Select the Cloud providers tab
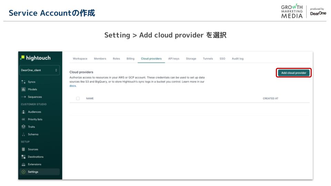This screenshot has width=331, height=186. point(151,59)
